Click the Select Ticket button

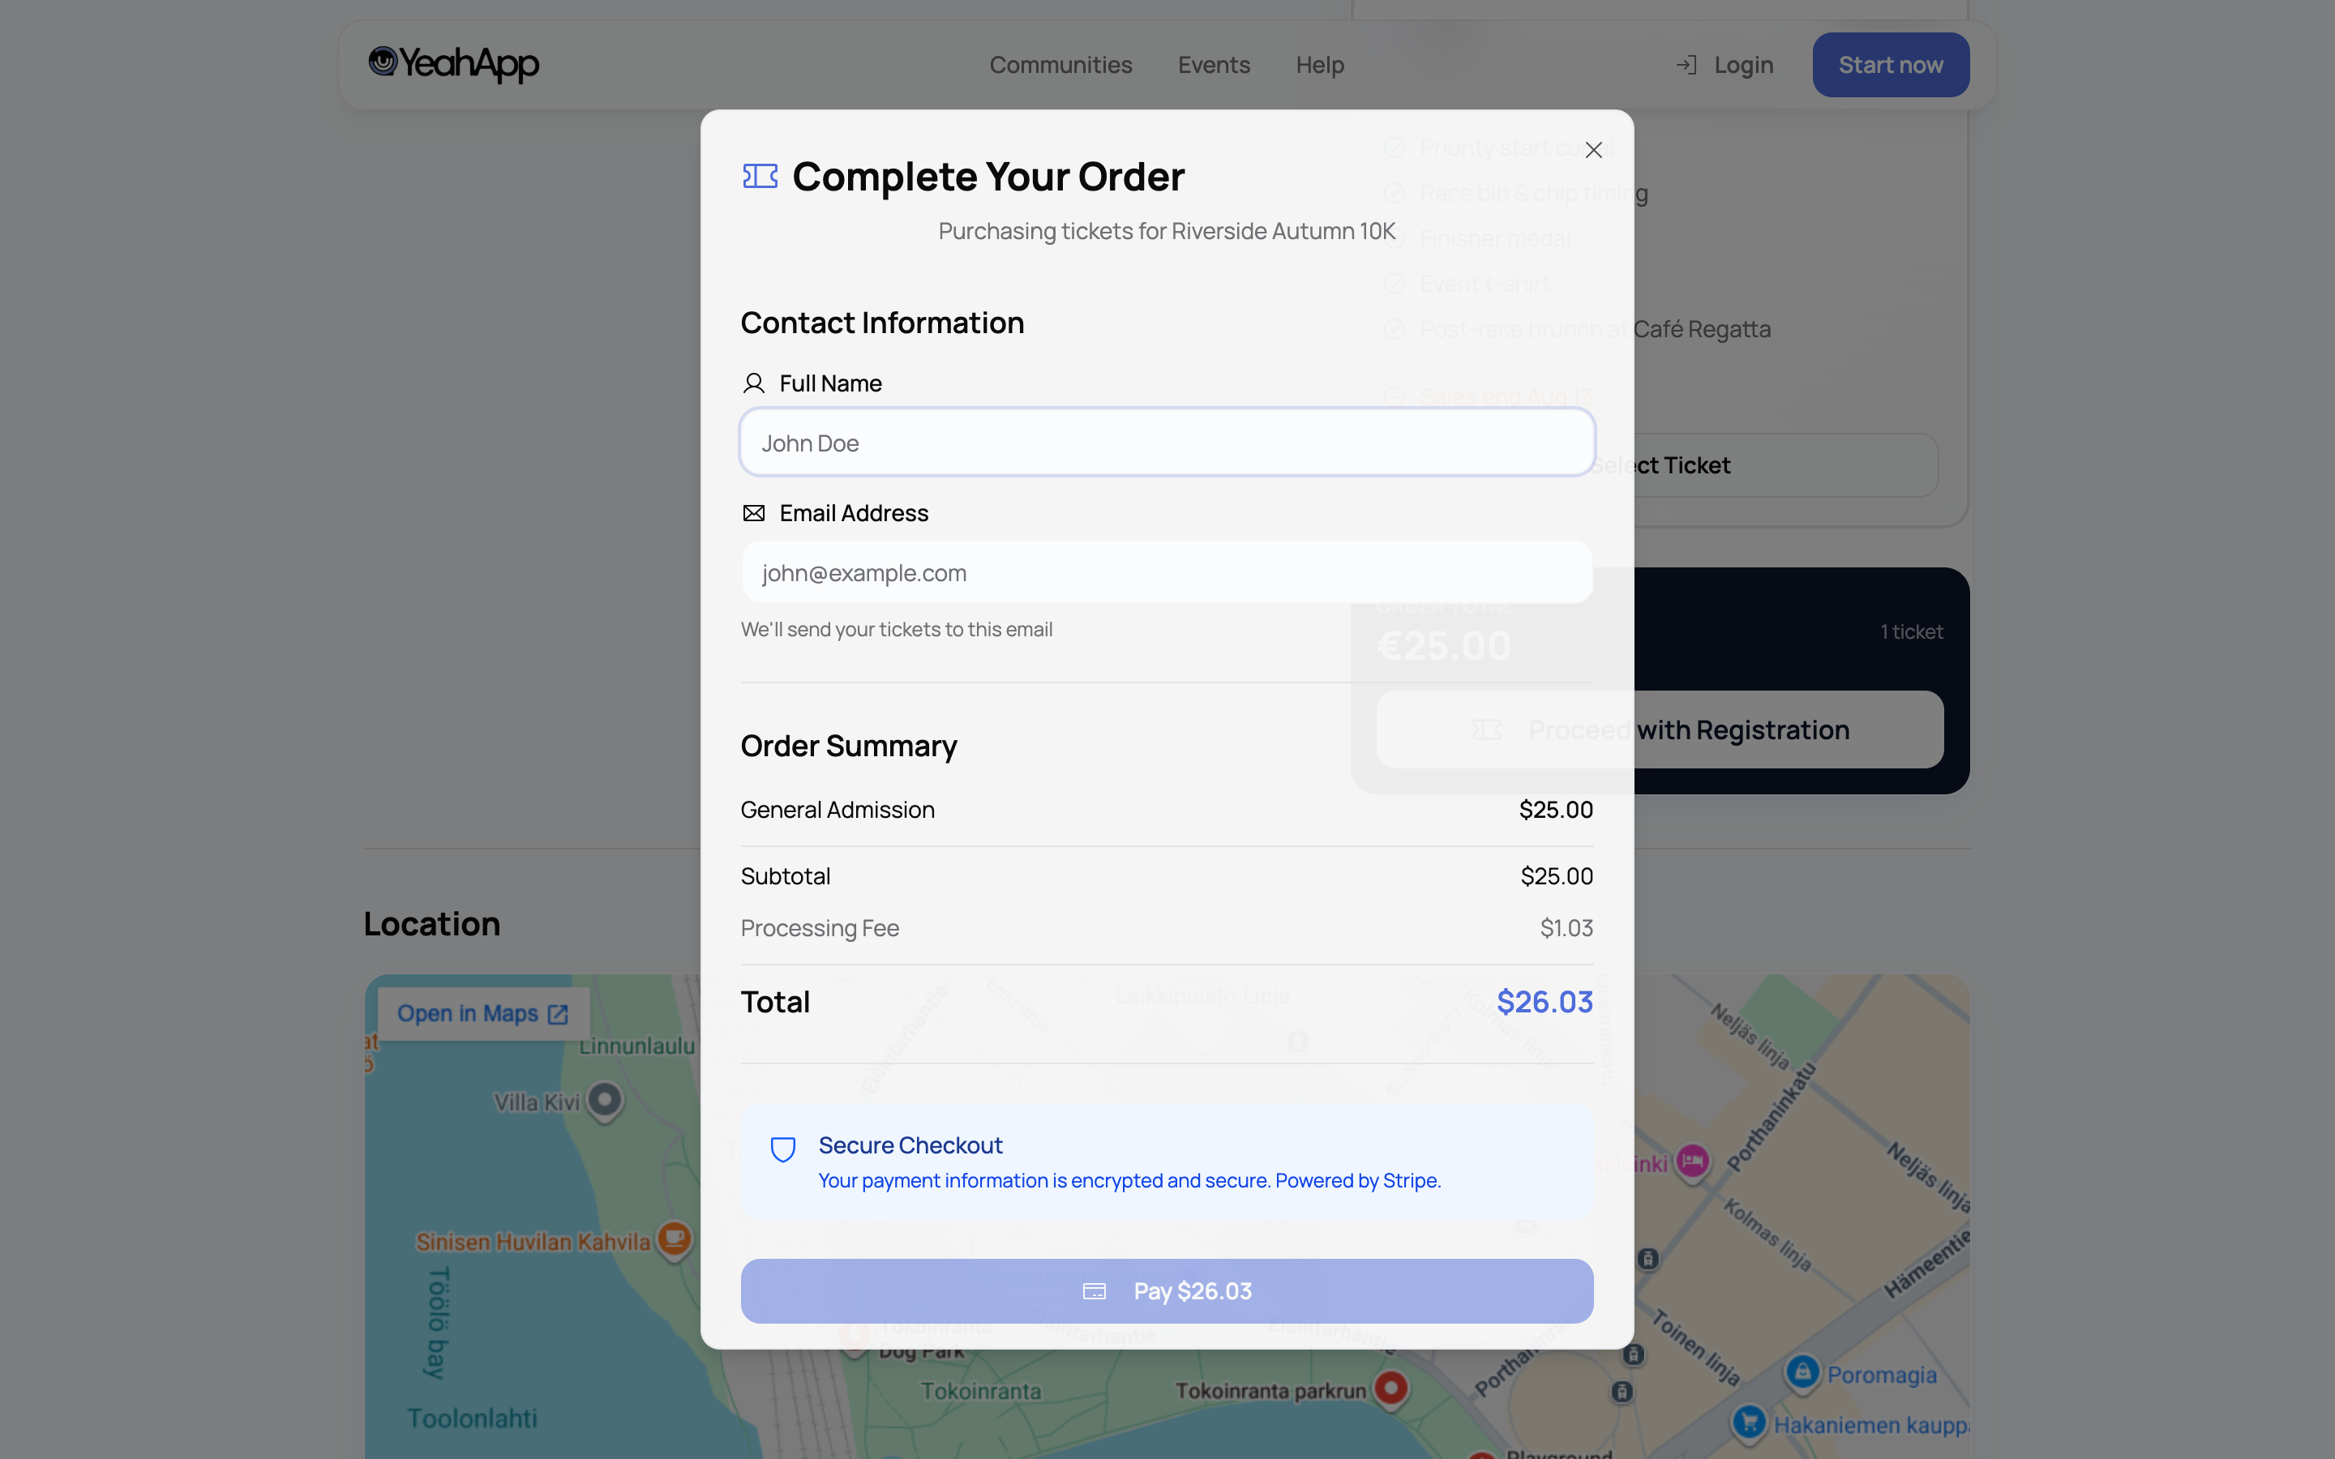coord(1660,465)
